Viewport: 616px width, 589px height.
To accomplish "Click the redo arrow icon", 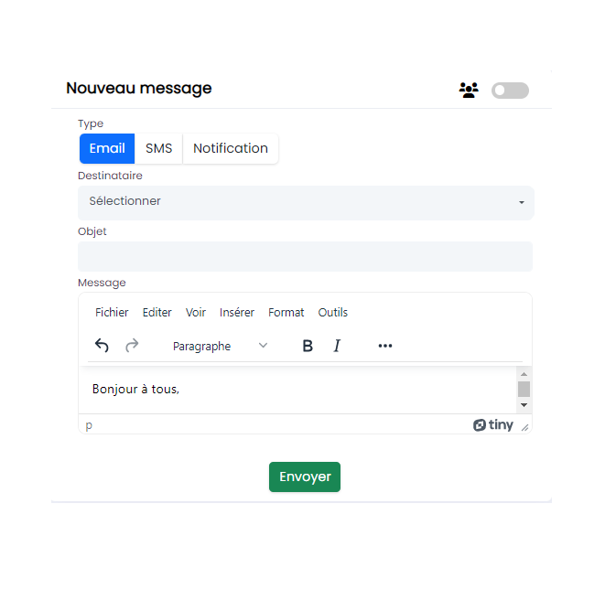I will [132, 346].
